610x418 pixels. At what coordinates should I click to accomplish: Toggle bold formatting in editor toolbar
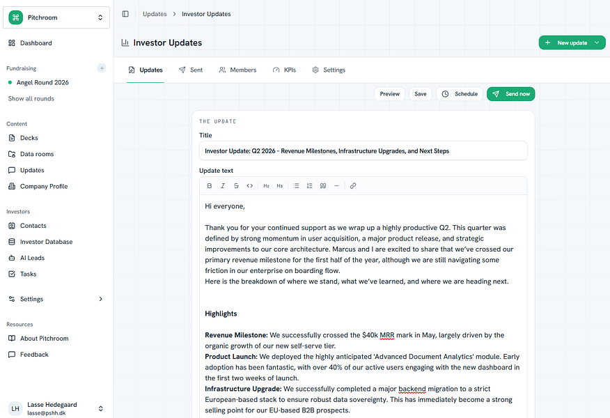pos(210,186)
